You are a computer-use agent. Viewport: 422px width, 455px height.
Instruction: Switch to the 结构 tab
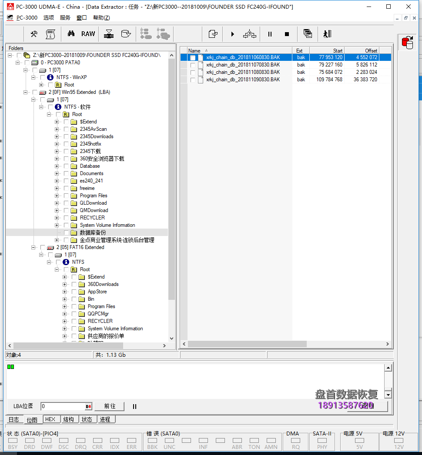(69, 419)
